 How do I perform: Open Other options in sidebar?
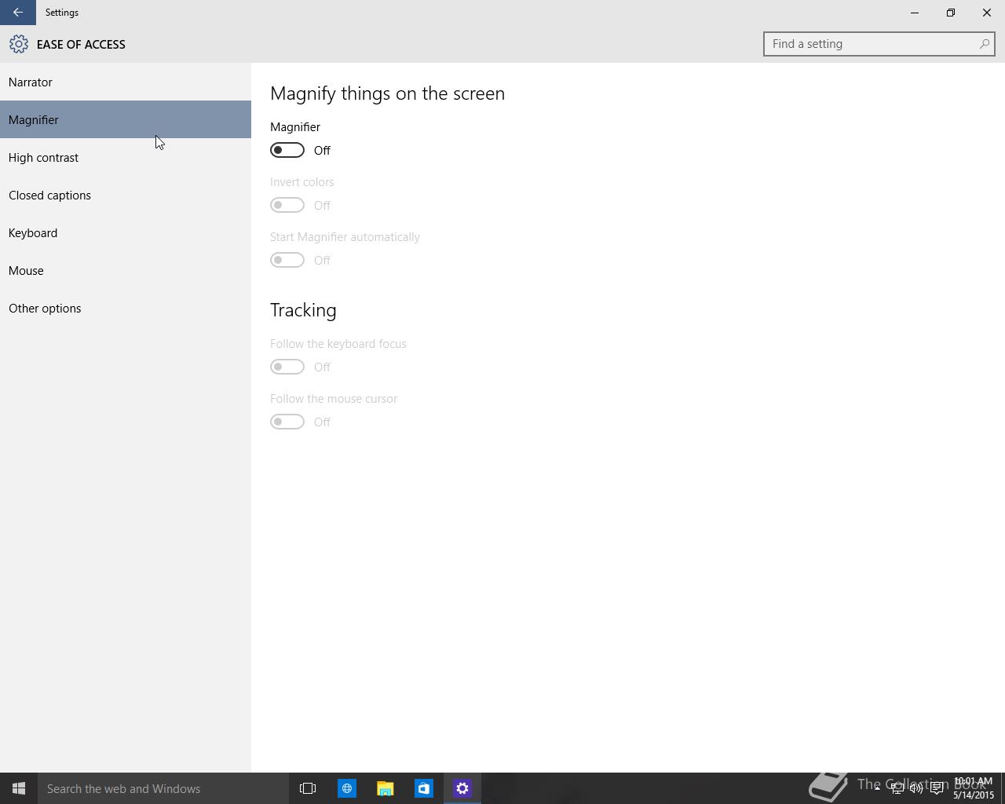126,308
